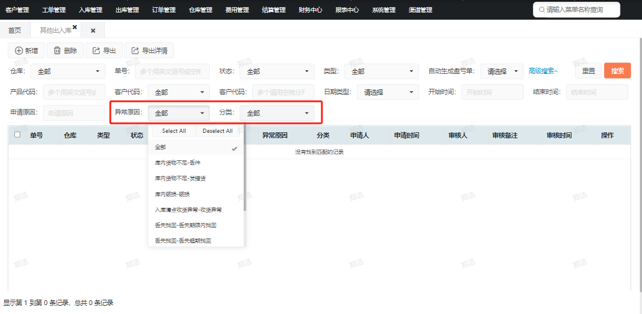642x314 pixels.
Task: Click the 操作 column header
Action: (x=607, y=135)
